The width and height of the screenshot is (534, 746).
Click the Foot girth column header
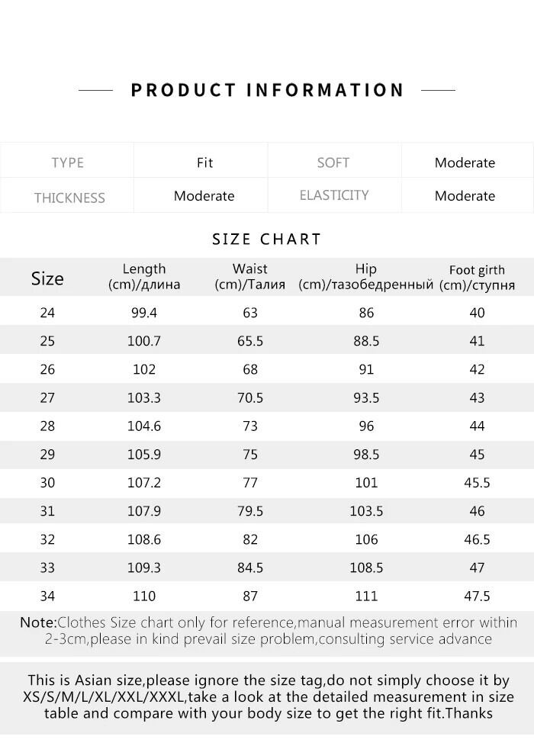click(477, 278)
